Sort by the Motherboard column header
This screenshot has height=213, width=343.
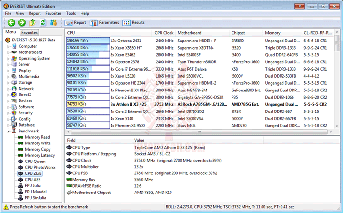[202, 33]
